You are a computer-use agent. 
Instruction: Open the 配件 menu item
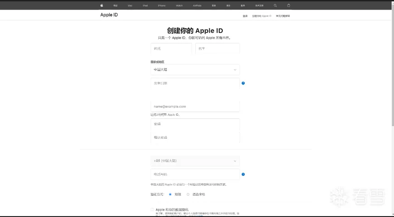pyautogui.click(x=242, y=5)
